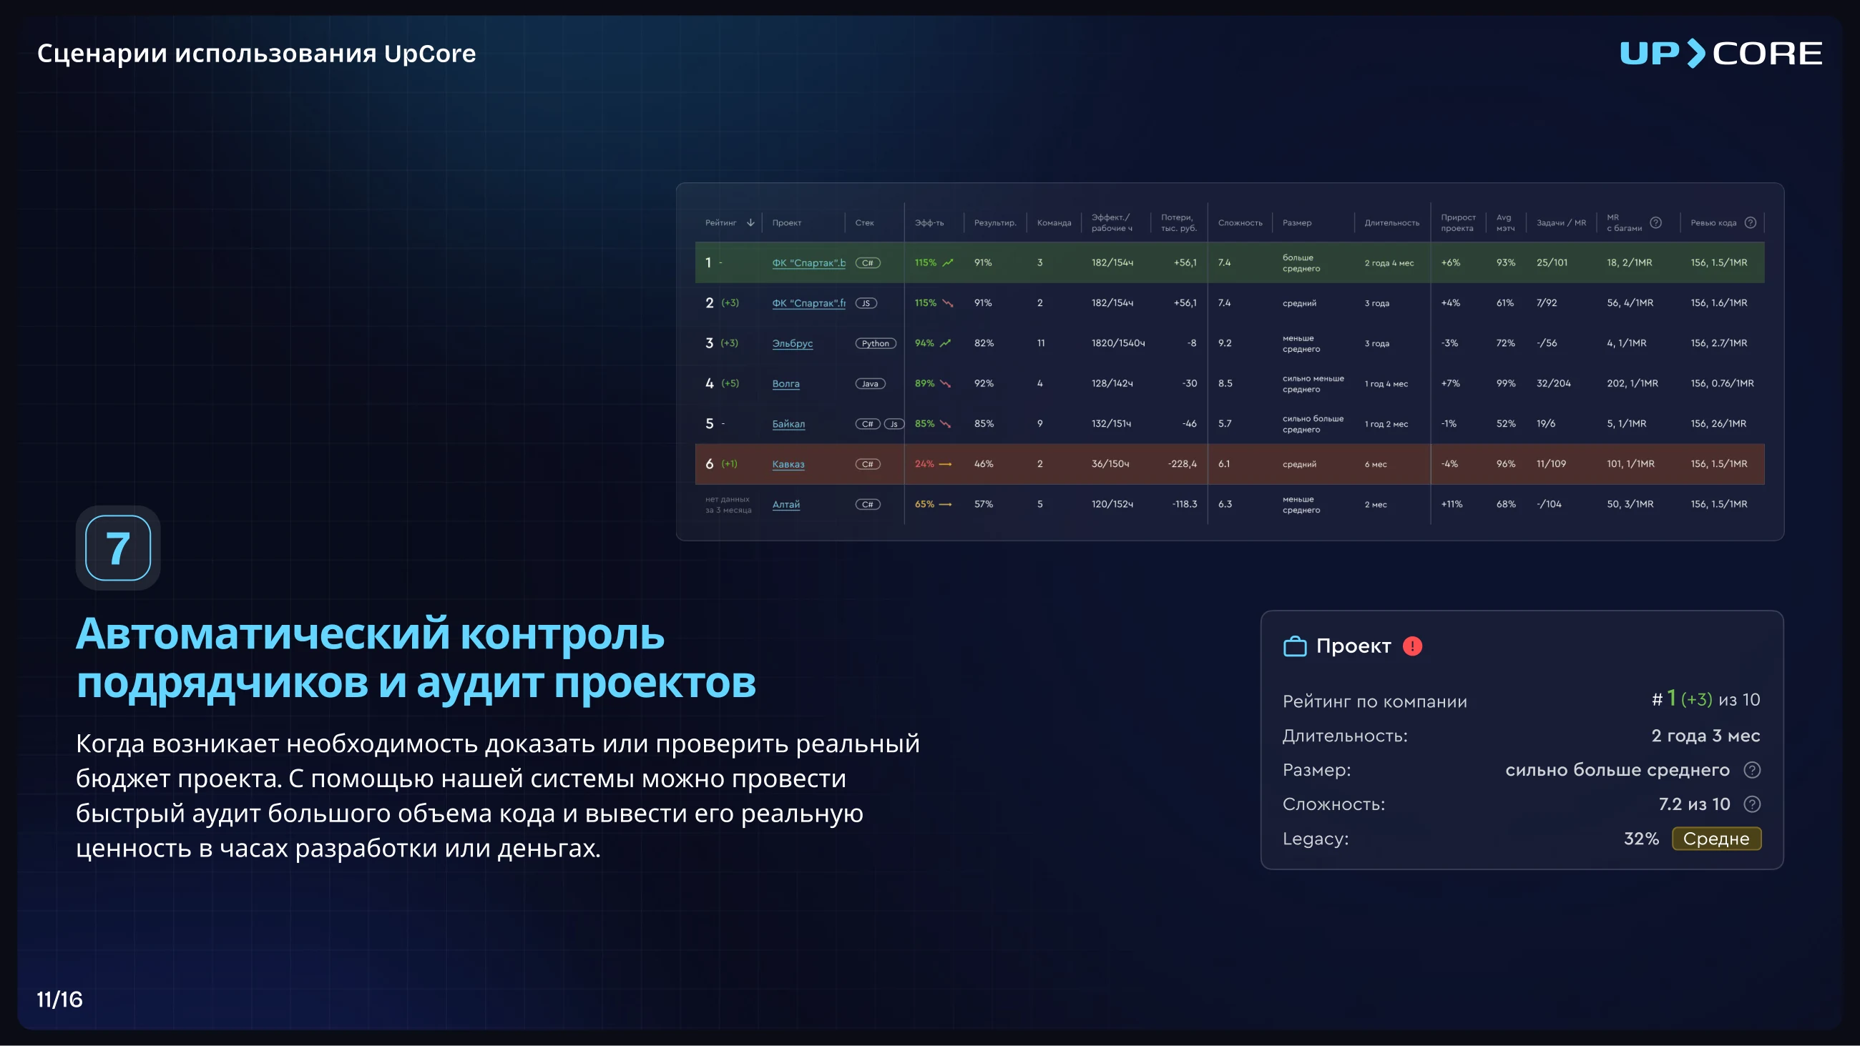This screenshot has height=1046, width=1860.
Task: Click the Результир. column header
Action: (995, 223)
